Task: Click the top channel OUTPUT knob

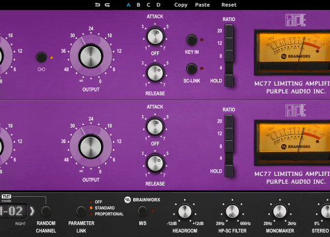Action: click(90, 56)
